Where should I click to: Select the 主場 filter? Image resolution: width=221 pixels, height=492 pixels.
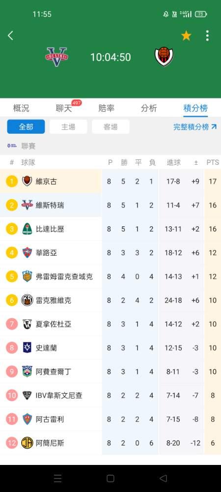click(x=68, y=127)
